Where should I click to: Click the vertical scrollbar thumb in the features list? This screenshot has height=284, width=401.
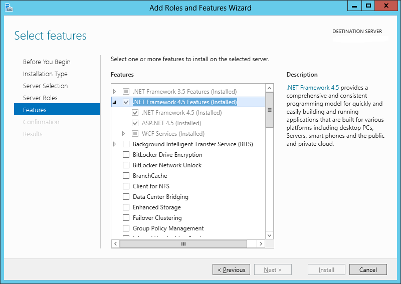coord(269,110)
